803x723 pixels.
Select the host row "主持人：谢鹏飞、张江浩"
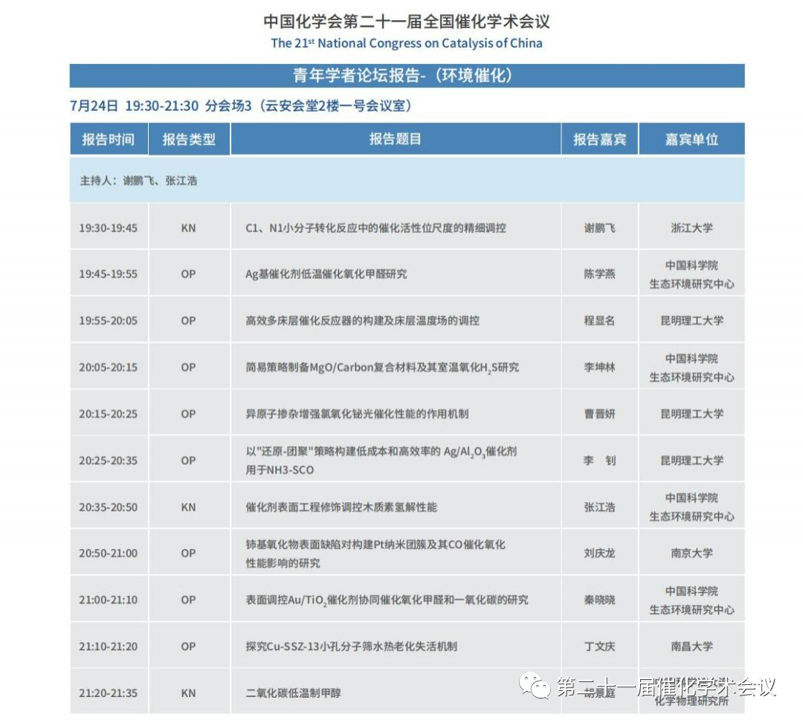[x=407, y=180]
